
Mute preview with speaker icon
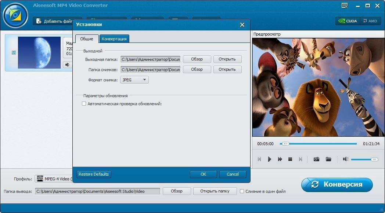pos(346,159)
